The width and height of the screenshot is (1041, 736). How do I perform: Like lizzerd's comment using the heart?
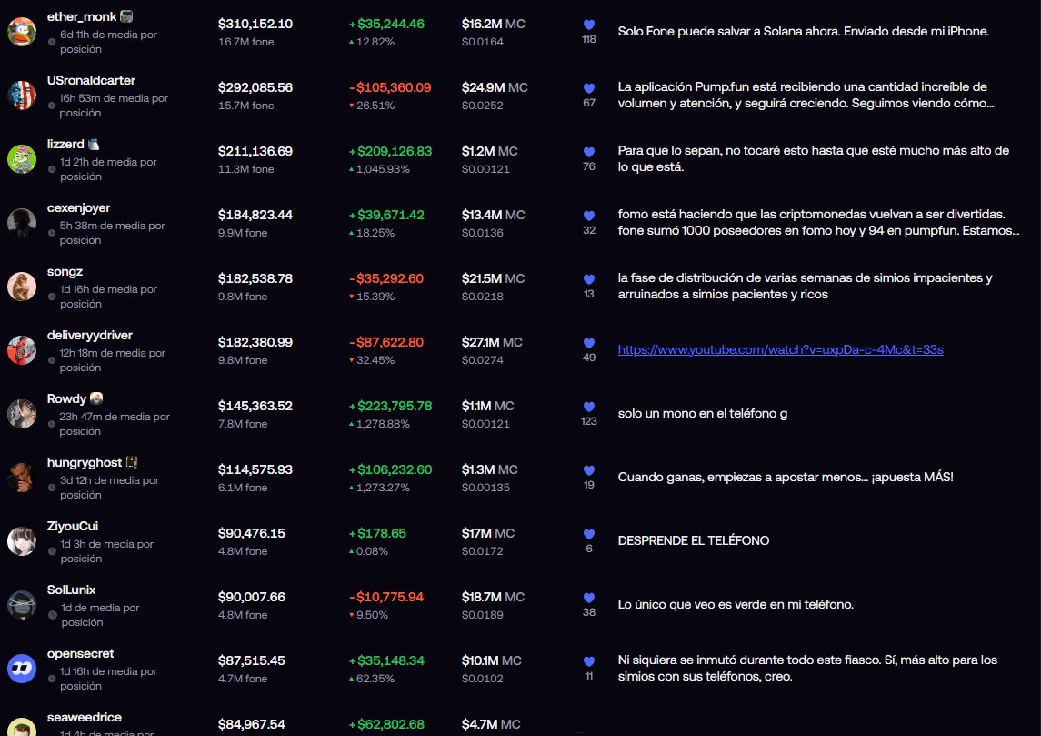(x=589, y=152)
